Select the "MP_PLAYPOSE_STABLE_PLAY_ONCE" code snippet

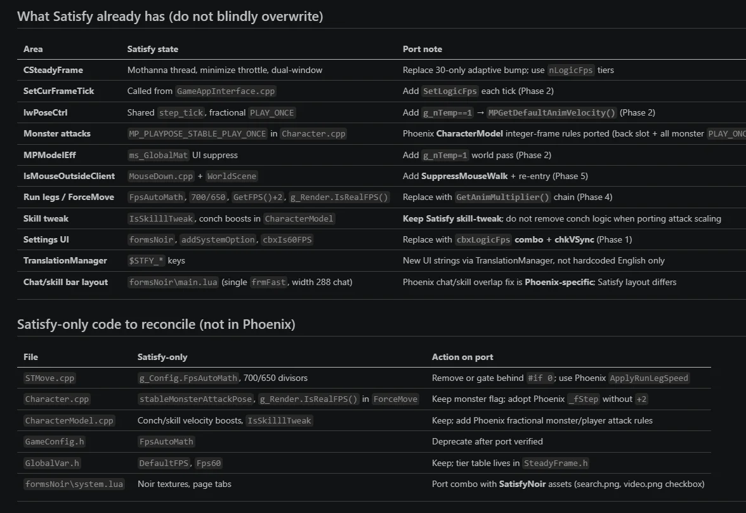[197, 133]
